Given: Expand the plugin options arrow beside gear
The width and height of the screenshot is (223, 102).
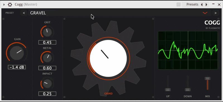Looking at the screenshot, I should pos(4,4).
